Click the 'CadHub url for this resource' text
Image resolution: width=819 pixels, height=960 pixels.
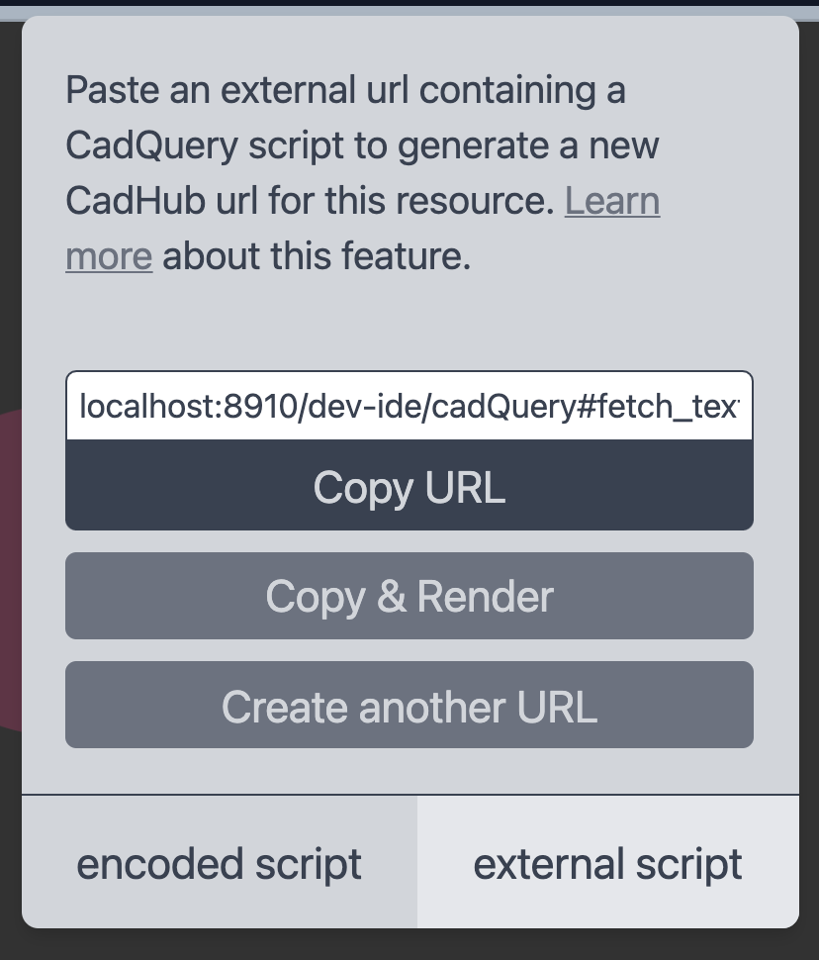pyautogui.click(x=307, y=202)
